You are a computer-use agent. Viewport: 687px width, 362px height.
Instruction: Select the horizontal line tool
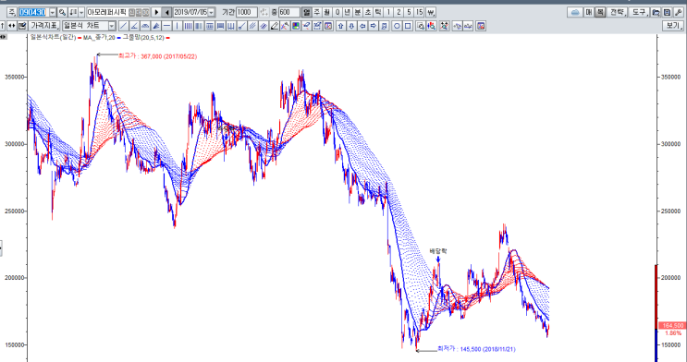click(166, 26)
